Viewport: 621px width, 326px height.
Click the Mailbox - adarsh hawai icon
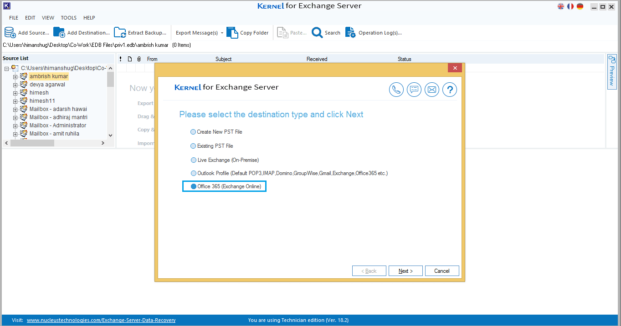24,109
